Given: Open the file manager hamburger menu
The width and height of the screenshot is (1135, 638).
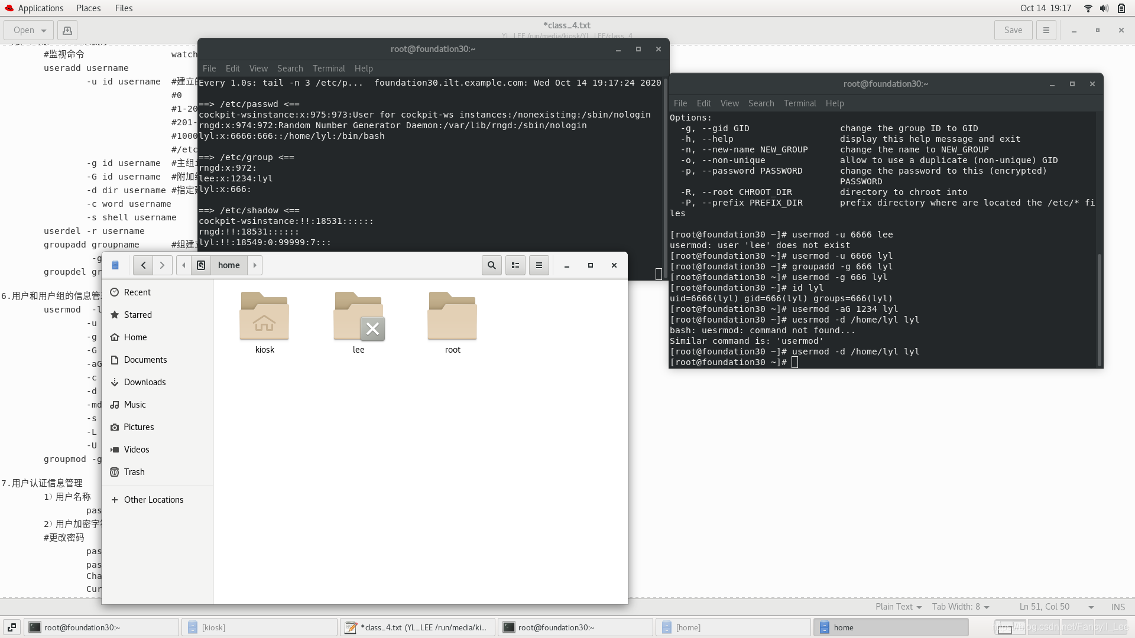Looking at the screenshot, I should coord(539,265).
